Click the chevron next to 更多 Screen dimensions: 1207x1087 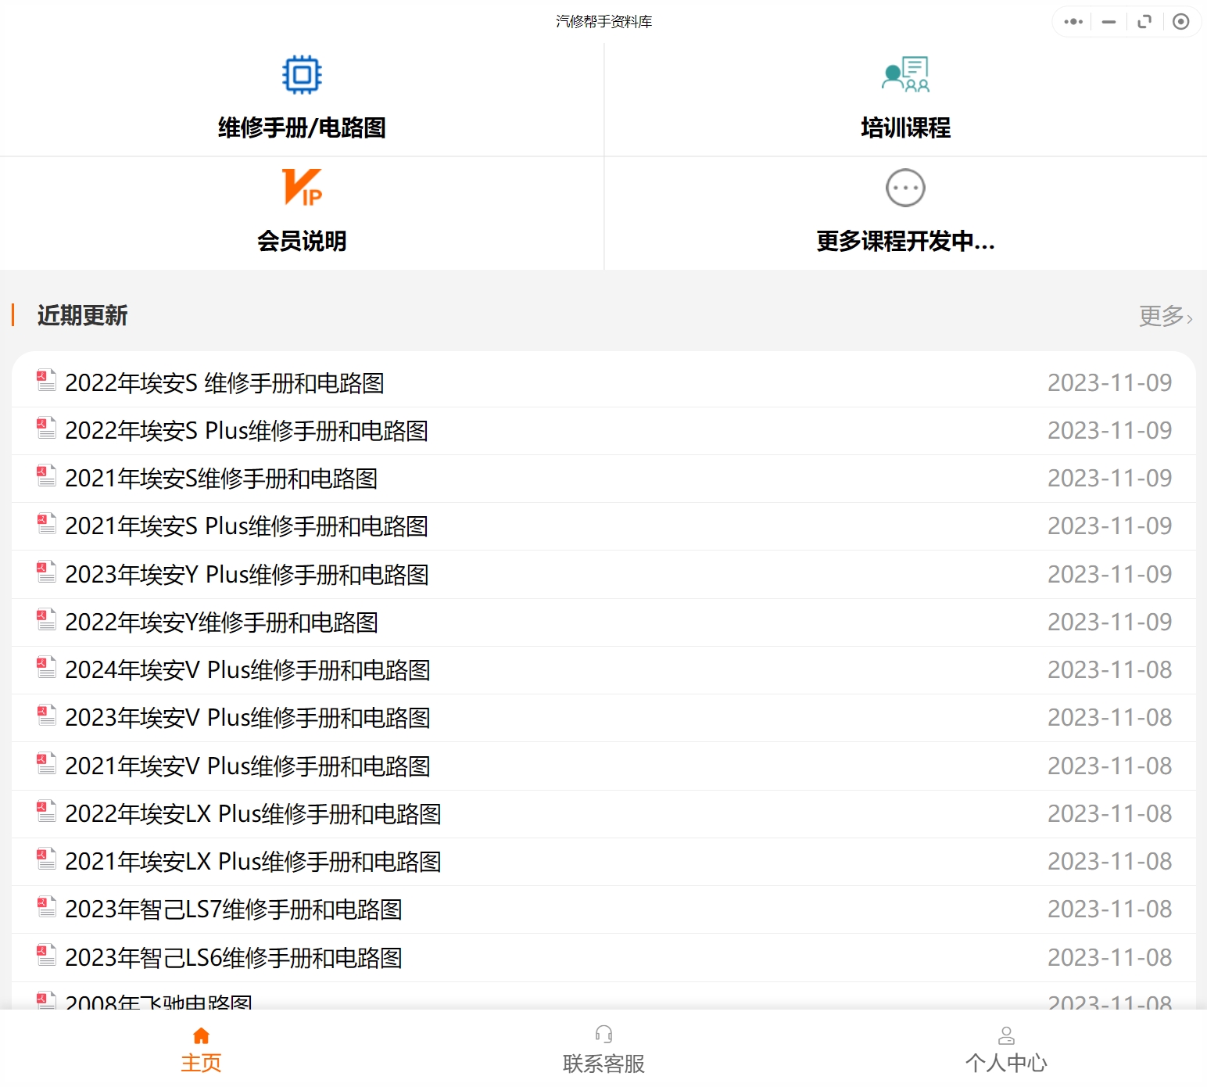pyautogui.click(x=1190, y=317)
